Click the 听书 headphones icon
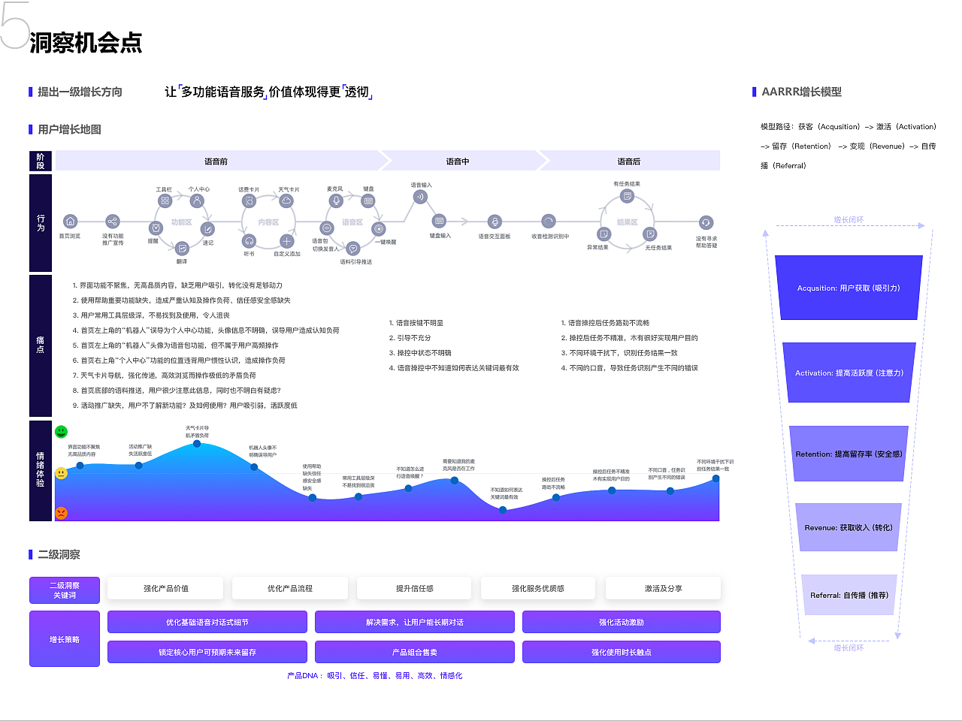This screenshot has height=721, width=962. [x=249, y=241]
